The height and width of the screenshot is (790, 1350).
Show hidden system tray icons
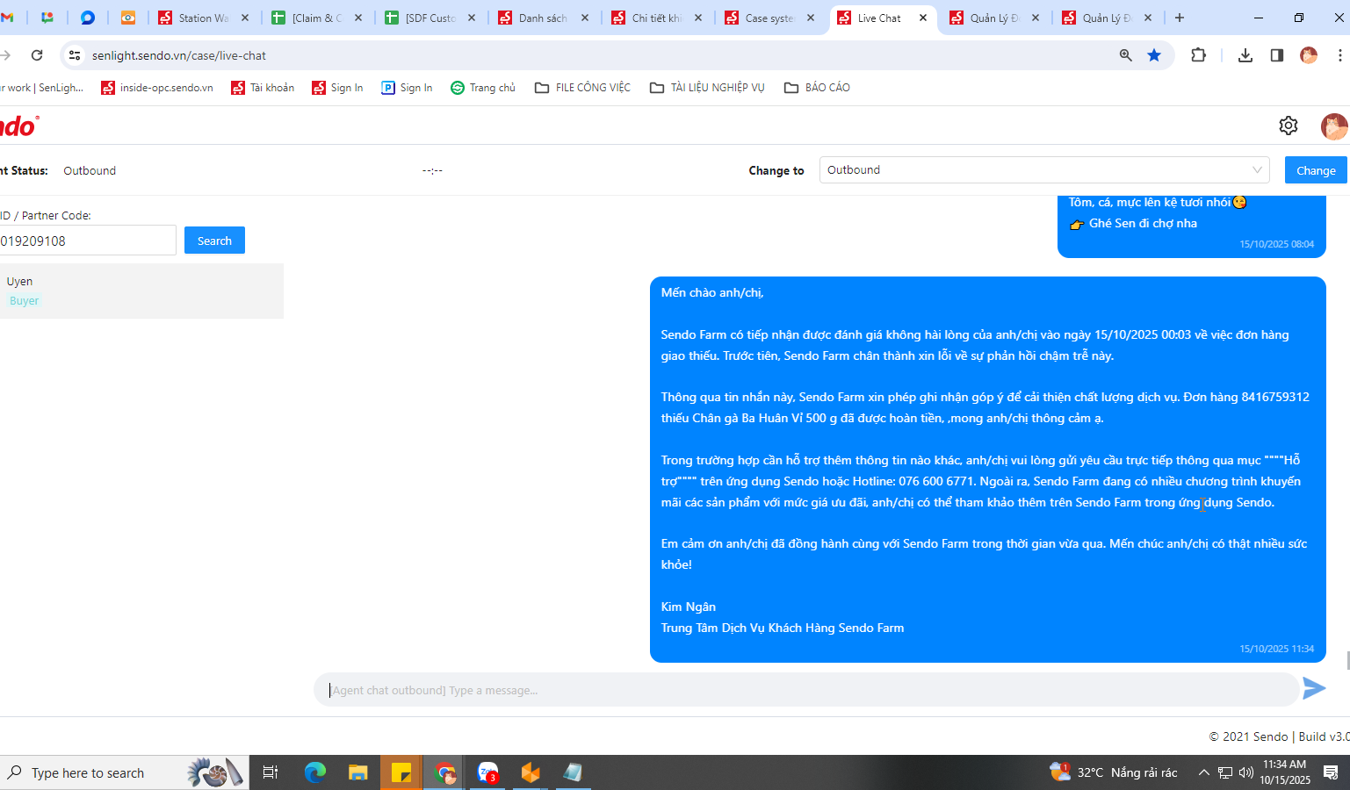point(1204,772)
